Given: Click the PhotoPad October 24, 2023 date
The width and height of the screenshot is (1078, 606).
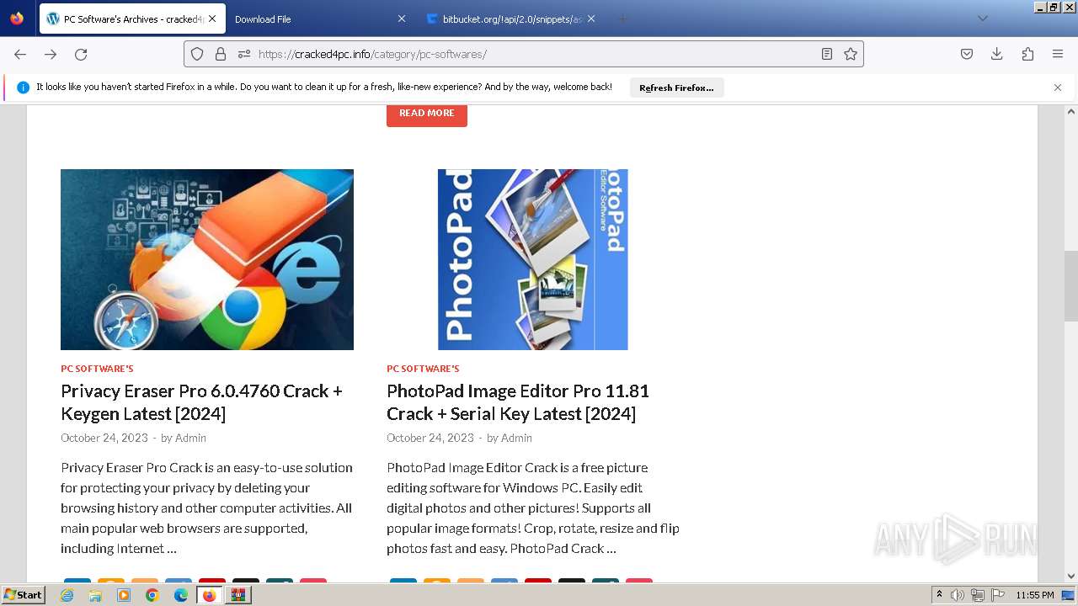Looking at the screenshot, I should point(430,438).
